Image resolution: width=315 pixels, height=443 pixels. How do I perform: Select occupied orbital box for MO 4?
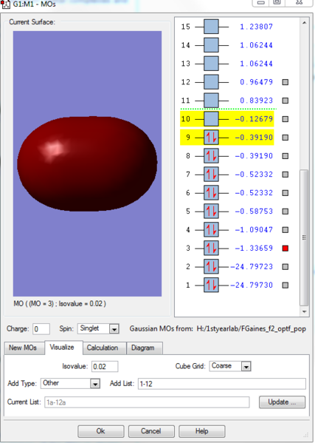pos(211,230)
